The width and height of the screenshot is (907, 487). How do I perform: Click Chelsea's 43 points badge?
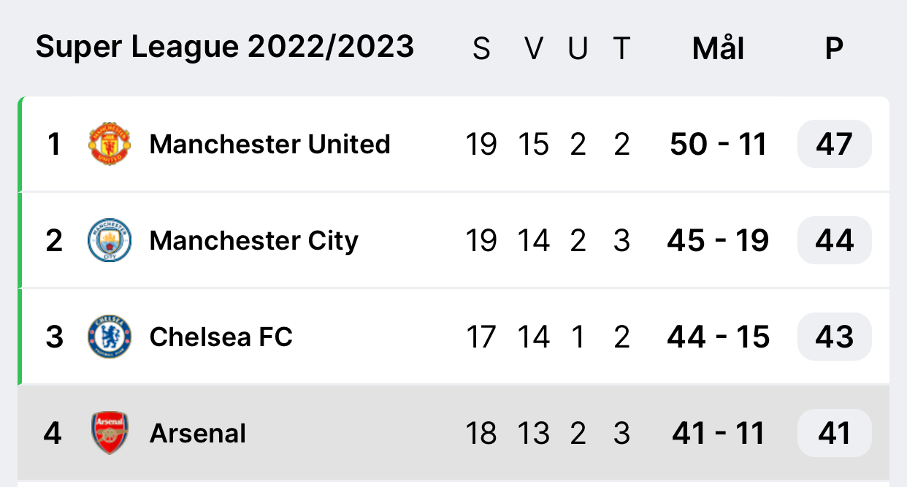pos(834,337)
